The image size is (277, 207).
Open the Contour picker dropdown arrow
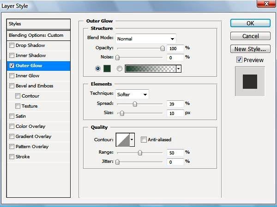pyautogui.click(x=132, y=139)
